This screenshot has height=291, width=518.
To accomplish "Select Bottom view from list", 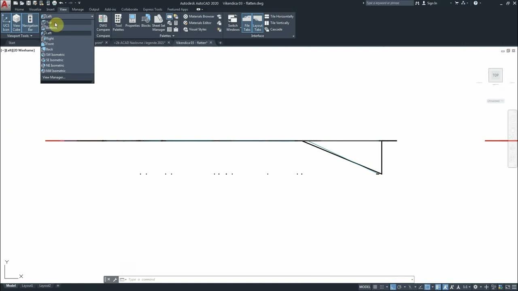I will [x=67, y=27].
